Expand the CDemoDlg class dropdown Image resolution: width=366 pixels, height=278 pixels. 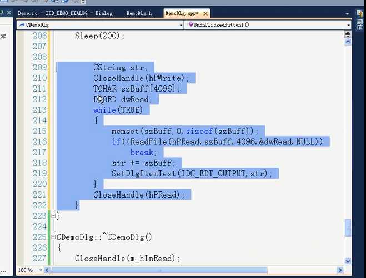point(181,25)
